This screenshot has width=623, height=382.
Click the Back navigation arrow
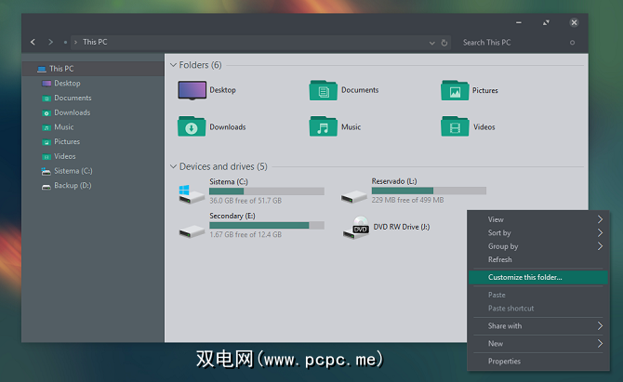click(x=33, y=42)
